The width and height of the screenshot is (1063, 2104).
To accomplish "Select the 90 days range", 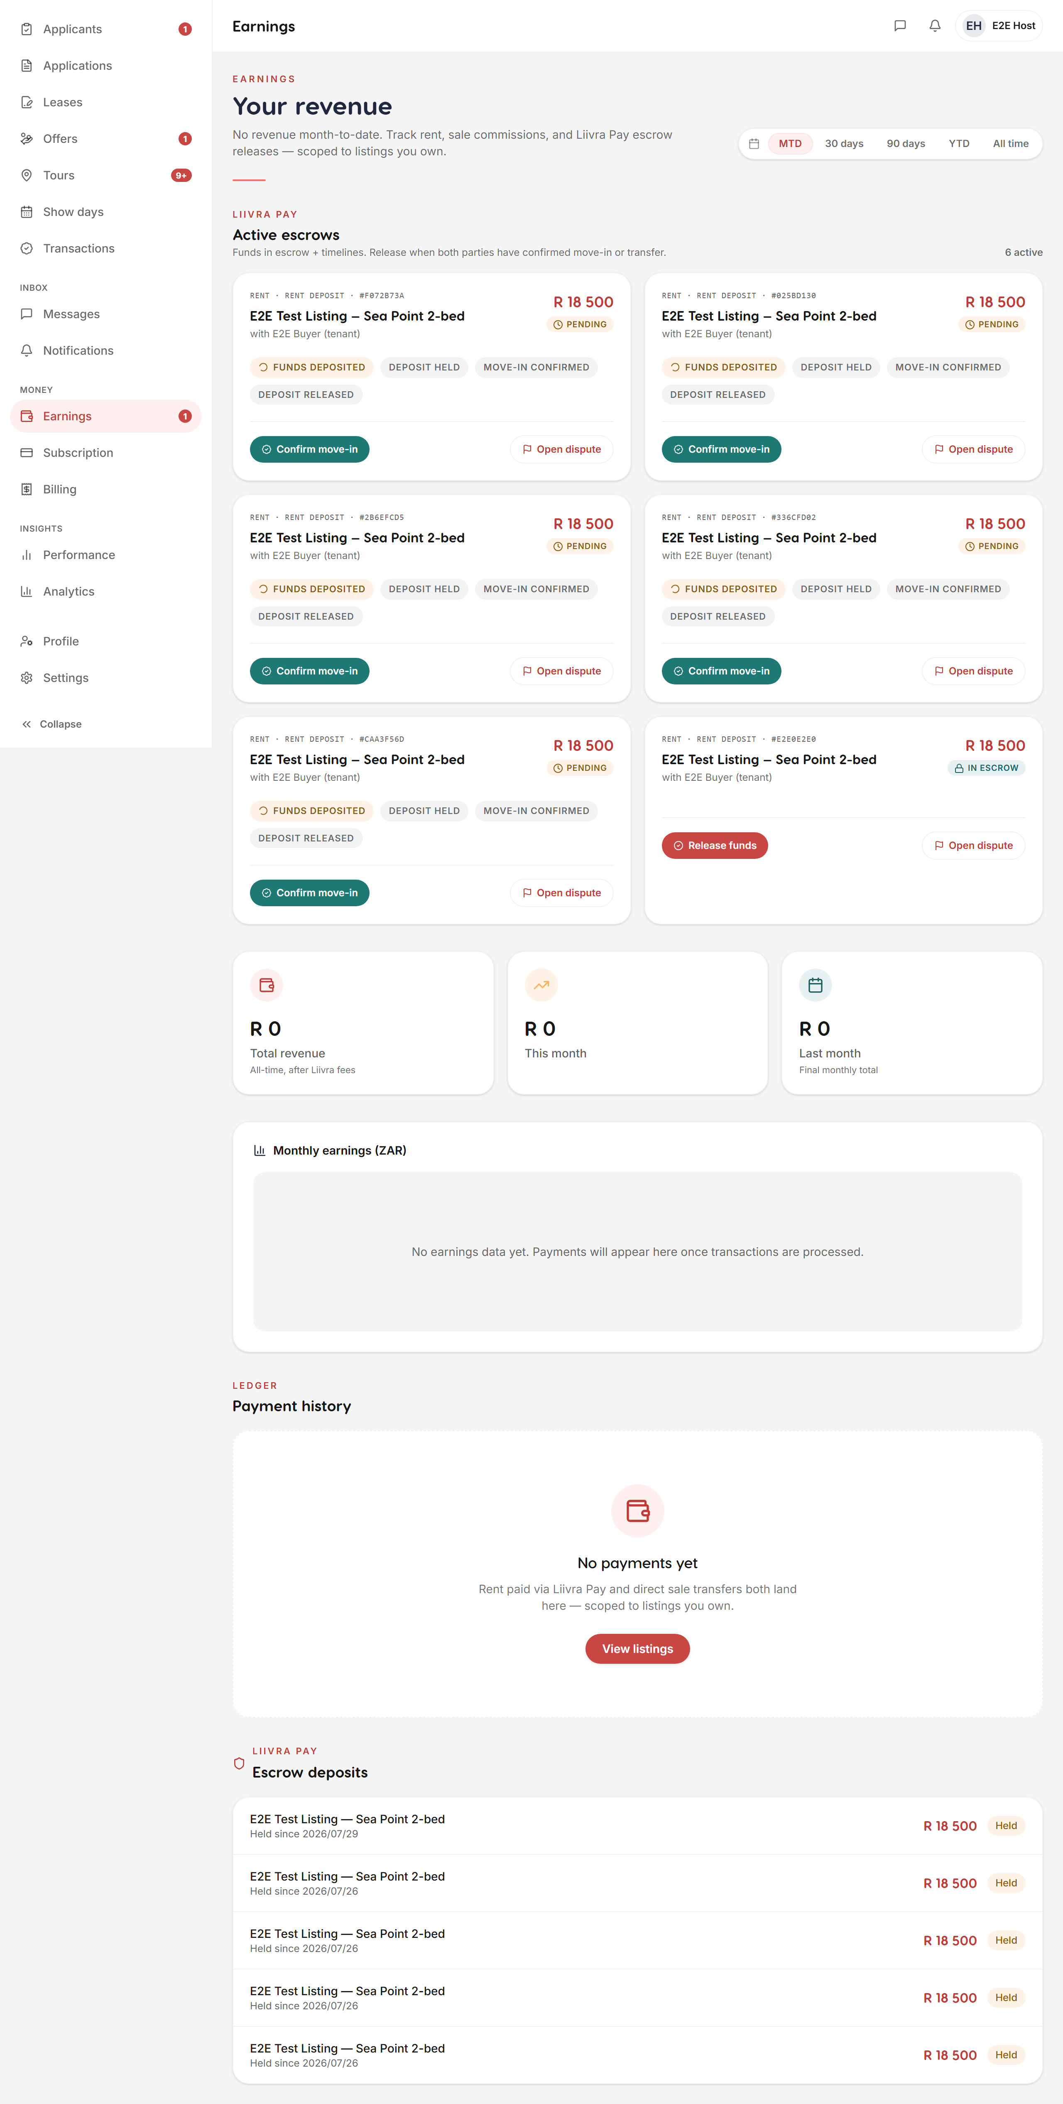I will click(906, 144).
